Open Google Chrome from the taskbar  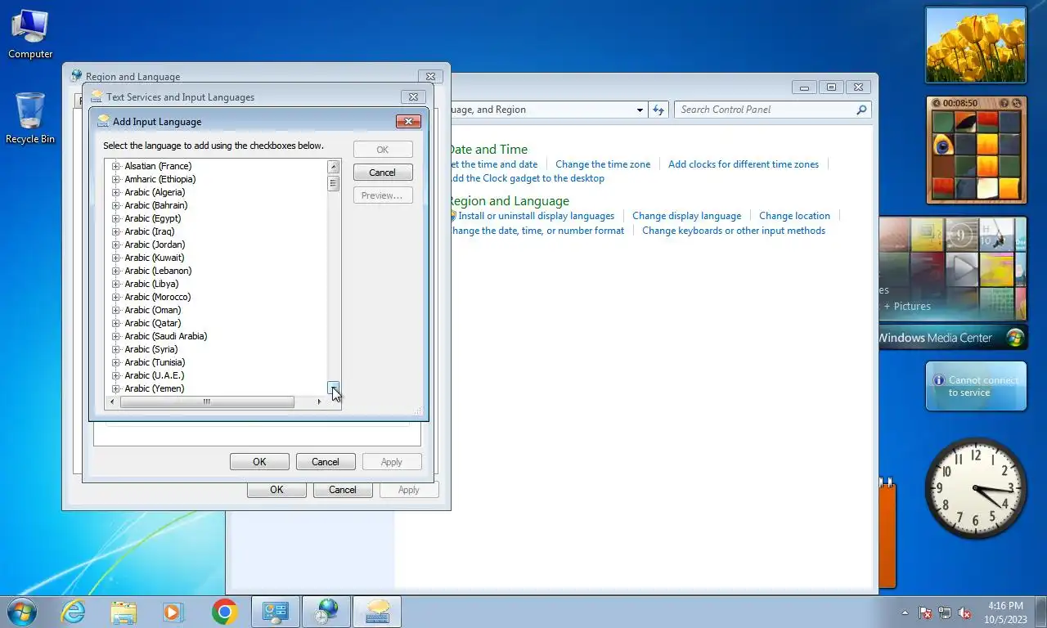[224, 612]
